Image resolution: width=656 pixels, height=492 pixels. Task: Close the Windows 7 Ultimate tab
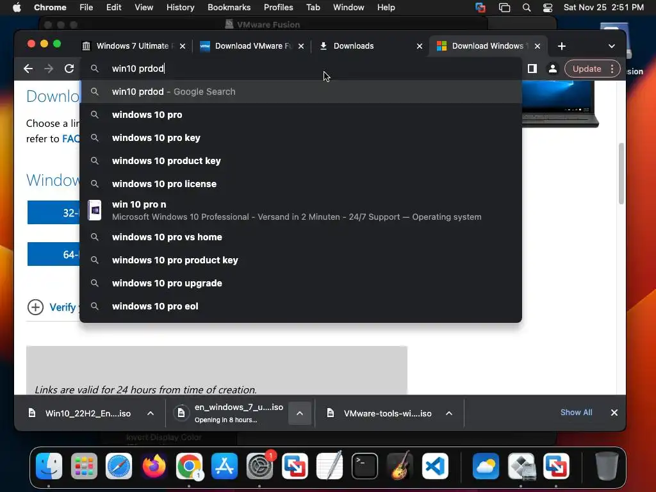pos(183,46)
